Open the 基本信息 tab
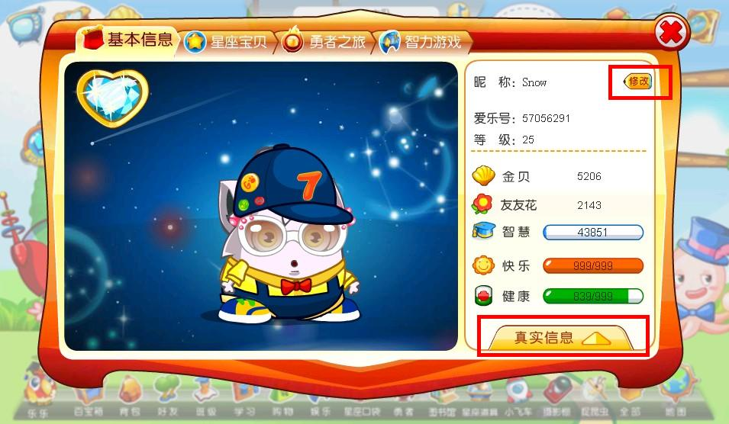Viewport: 729px width, 424px height. point(127,40)
